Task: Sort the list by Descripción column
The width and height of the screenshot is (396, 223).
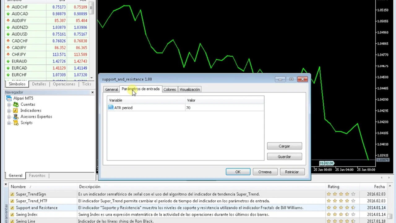Action: 201,187
